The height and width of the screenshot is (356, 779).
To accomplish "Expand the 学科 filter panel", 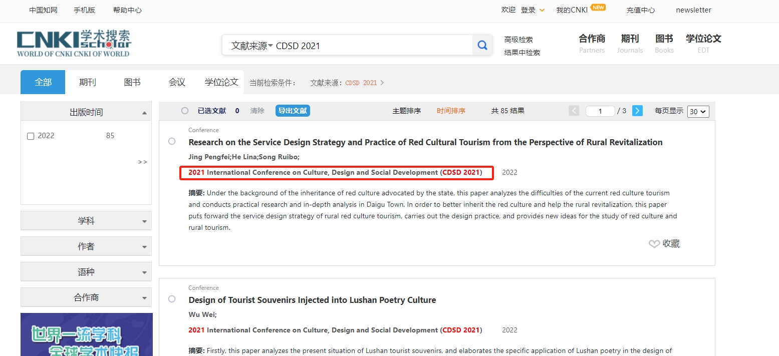I will (86, 221).
